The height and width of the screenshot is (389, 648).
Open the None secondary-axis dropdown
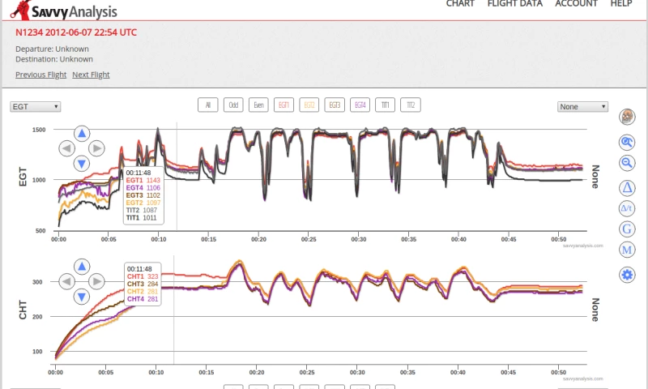click(x=582, y=106)
